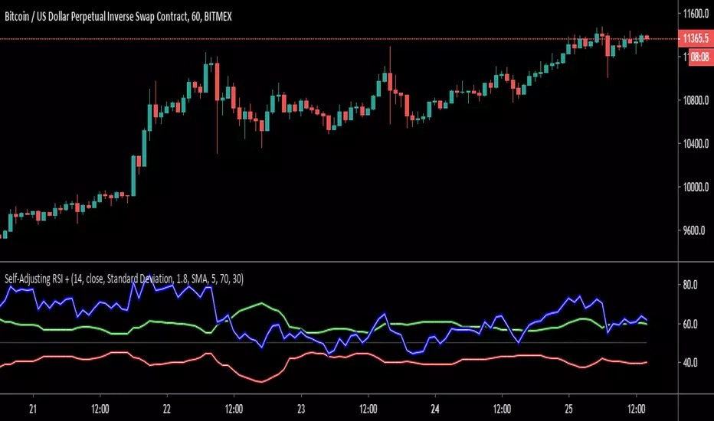Click the date label 23 on time axis
The height and width of the screenshot is (421, 714).
[x=301, y=409]
